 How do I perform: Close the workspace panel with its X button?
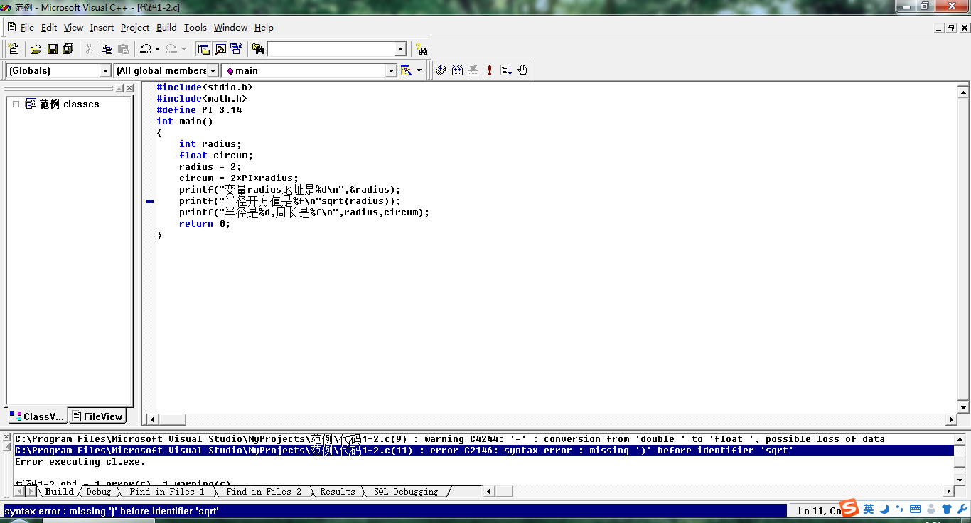coord(129,88)
